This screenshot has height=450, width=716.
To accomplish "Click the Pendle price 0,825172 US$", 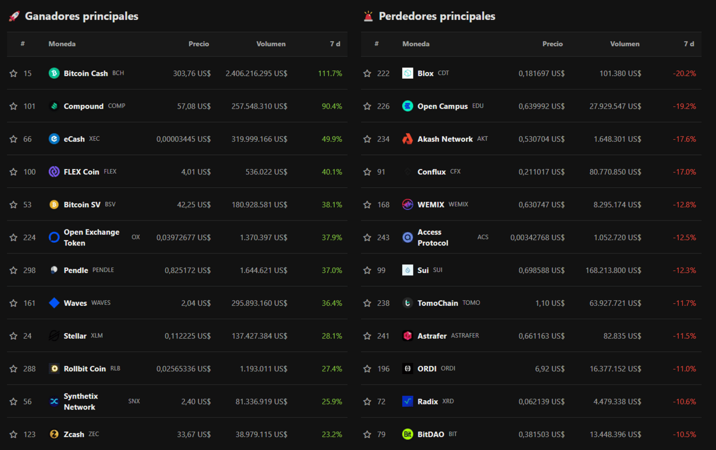I will (188, 270).
